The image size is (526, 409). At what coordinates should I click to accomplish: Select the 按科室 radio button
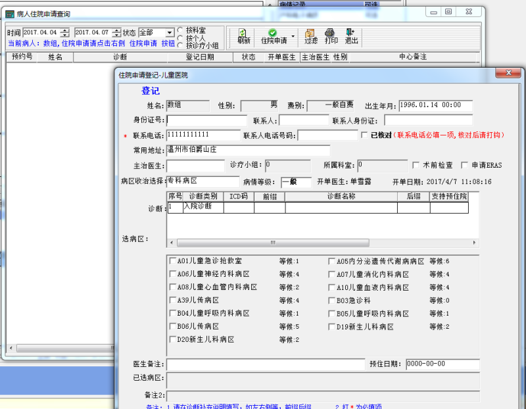click(181, 30)
